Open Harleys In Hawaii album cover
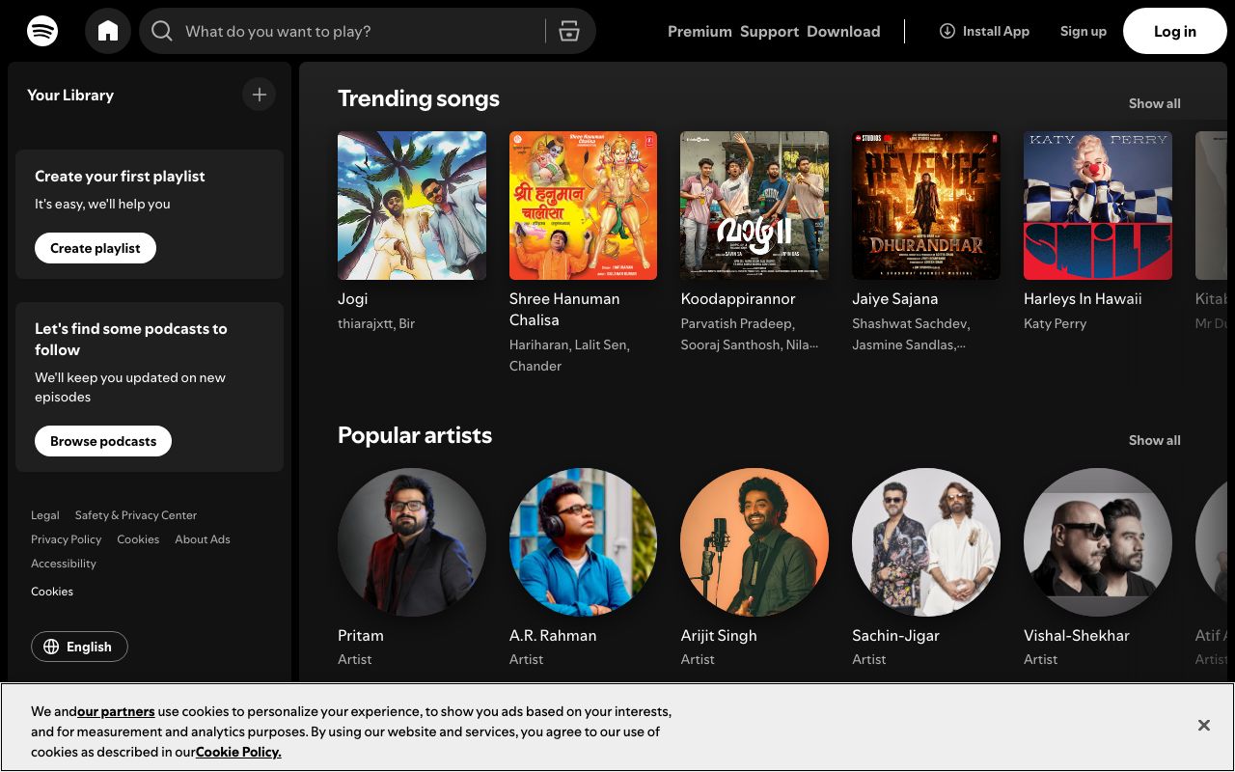This screenshot has width=1235, height=772. tap(1097, 206)
